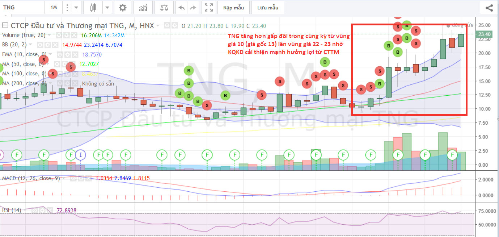Click the TNG symbol search field
499x237 pixels.
point(22,7)
